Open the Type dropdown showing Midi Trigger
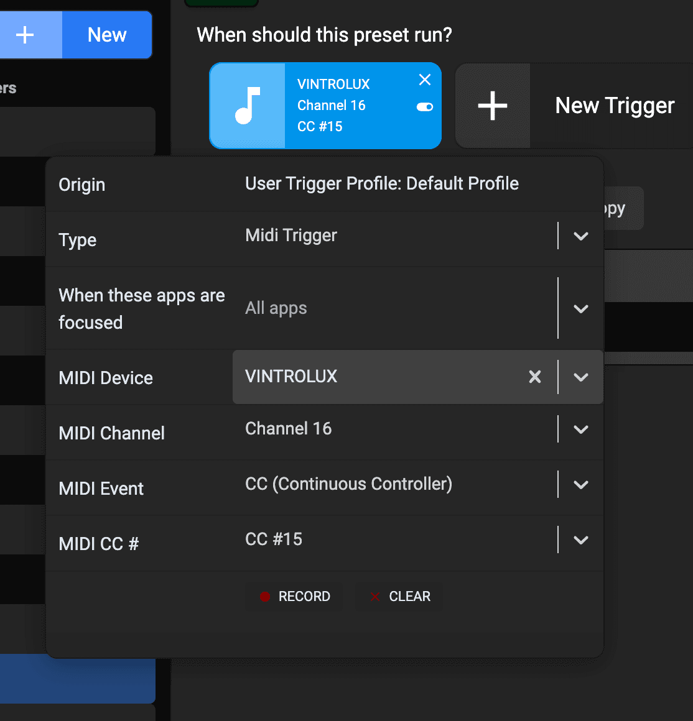Viewport: 693px width, 721px height. pos(580,236)
